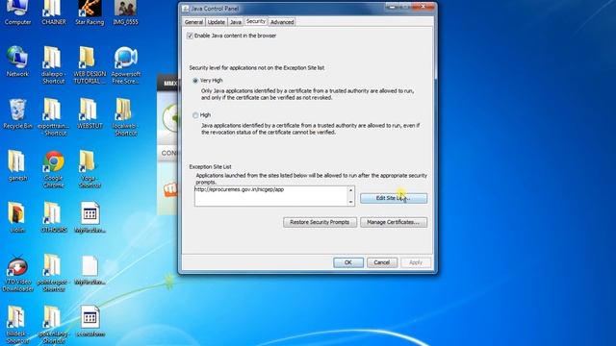Open the IMG_0555 image icon
Image resolution: width=616 pixels, height=346 pixels.
125,12
